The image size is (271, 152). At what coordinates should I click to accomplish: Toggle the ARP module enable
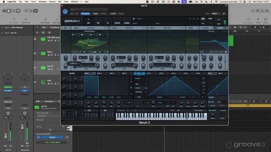(101, 111)
